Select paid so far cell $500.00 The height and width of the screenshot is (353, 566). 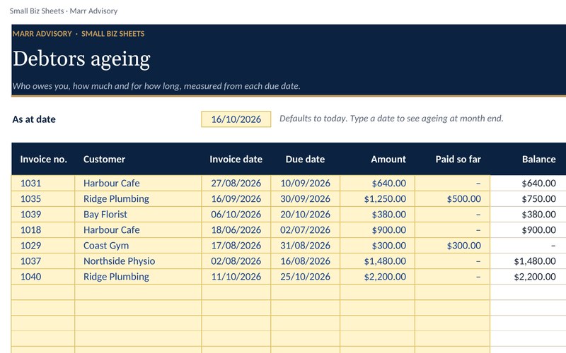453,199
